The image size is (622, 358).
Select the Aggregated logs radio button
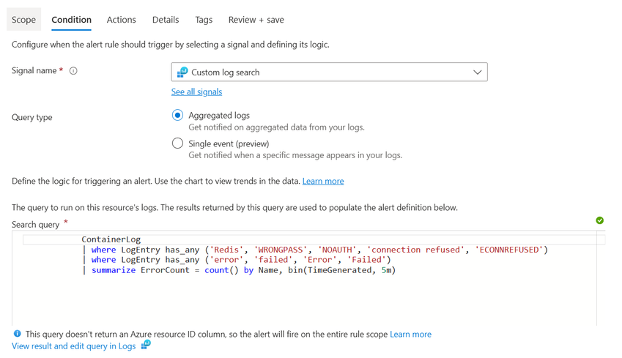coord(177,115)
